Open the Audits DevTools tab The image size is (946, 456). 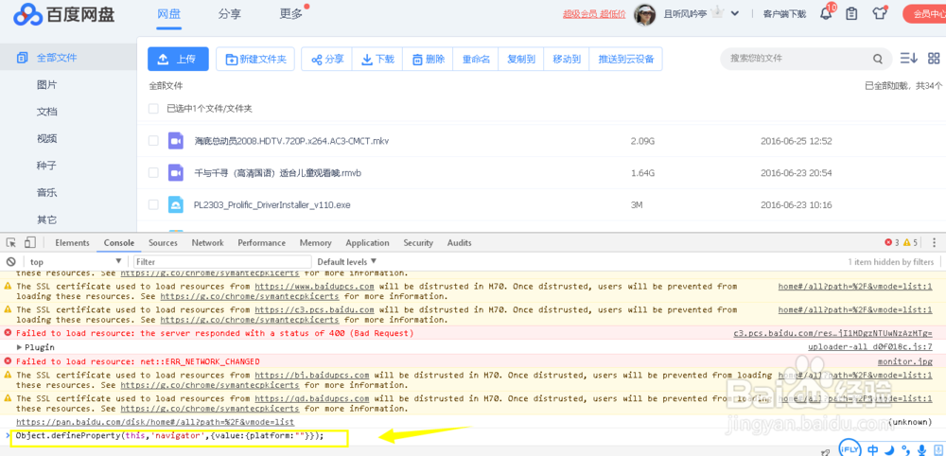[x=459, y=242]
